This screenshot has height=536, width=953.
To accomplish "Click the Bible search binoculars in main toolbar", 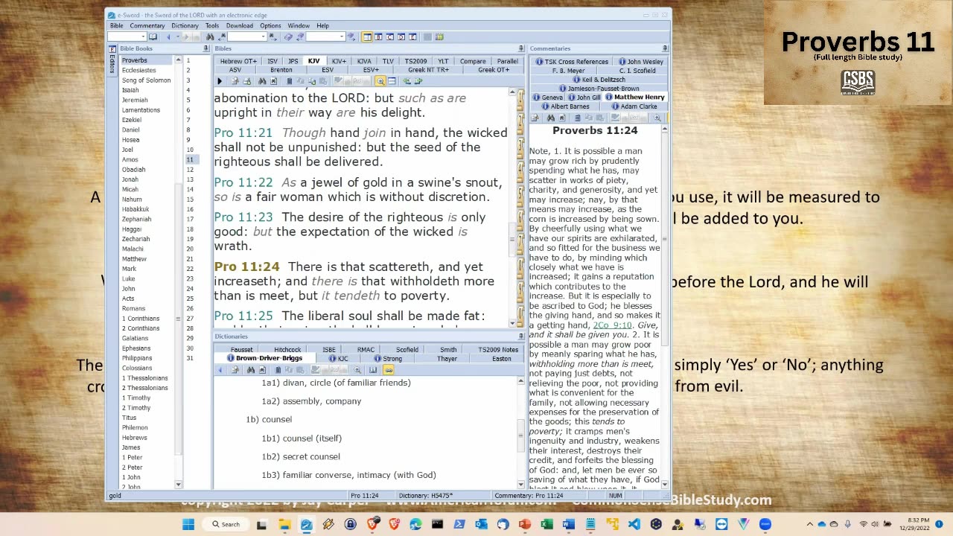I will pos(210,36).
